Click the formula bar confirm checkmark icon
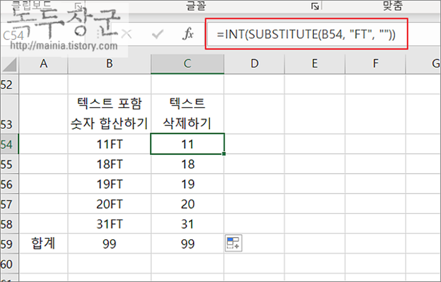Image resolution: width=441 pixels, height=282 pixels. click(157, 34)
